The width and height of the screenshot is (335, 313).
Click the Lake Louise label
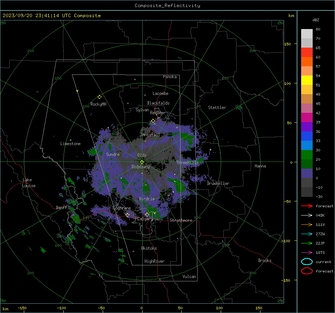[29, 183]
